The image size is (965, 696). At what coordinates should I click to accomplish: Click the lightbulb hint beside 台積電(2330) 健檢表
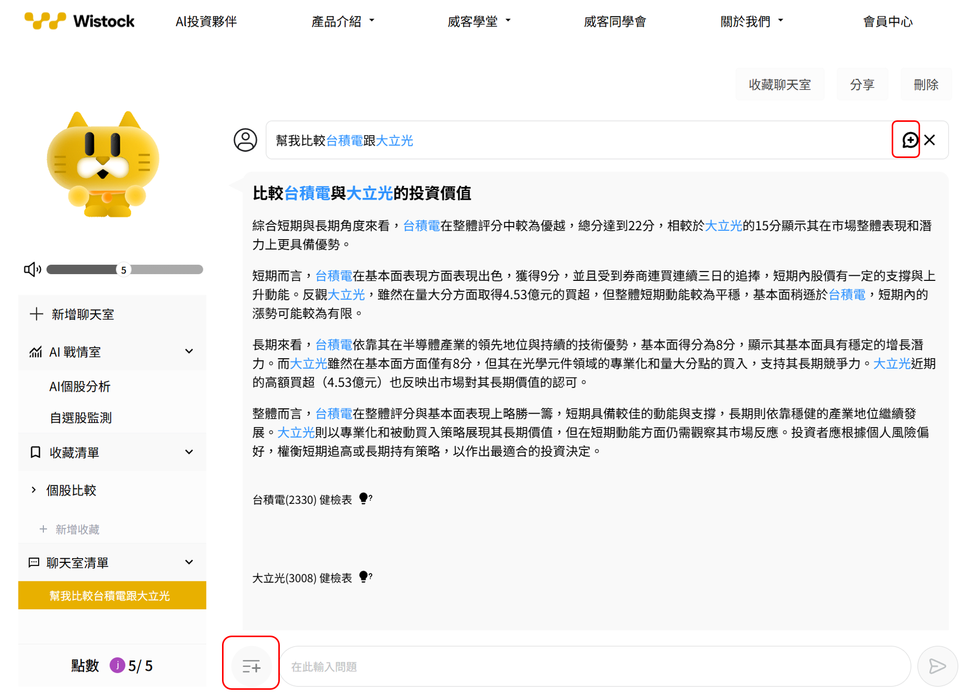coord(365,498)
